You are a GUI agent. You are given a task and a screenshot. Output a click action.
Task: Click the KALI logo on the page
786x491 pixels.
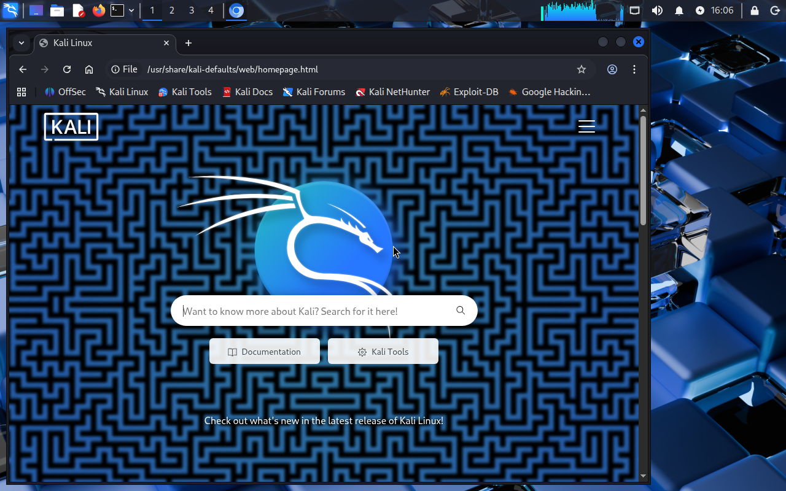71,127
